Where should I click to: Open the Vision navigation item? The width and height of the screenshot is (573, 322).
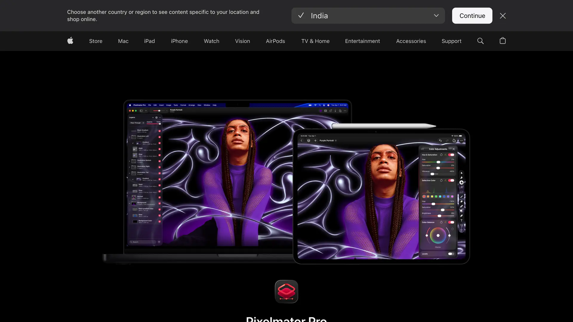(x=242, y=41)
